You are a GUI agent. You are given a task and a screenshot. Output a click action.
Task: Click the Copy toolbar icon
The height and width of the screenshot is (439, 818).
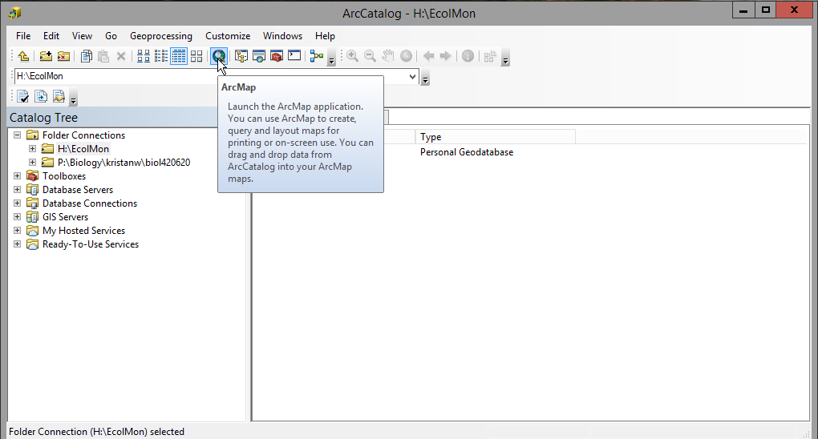(86, 56)
